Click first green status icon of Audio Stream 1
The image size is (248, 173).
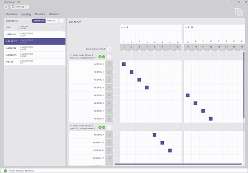100,57
